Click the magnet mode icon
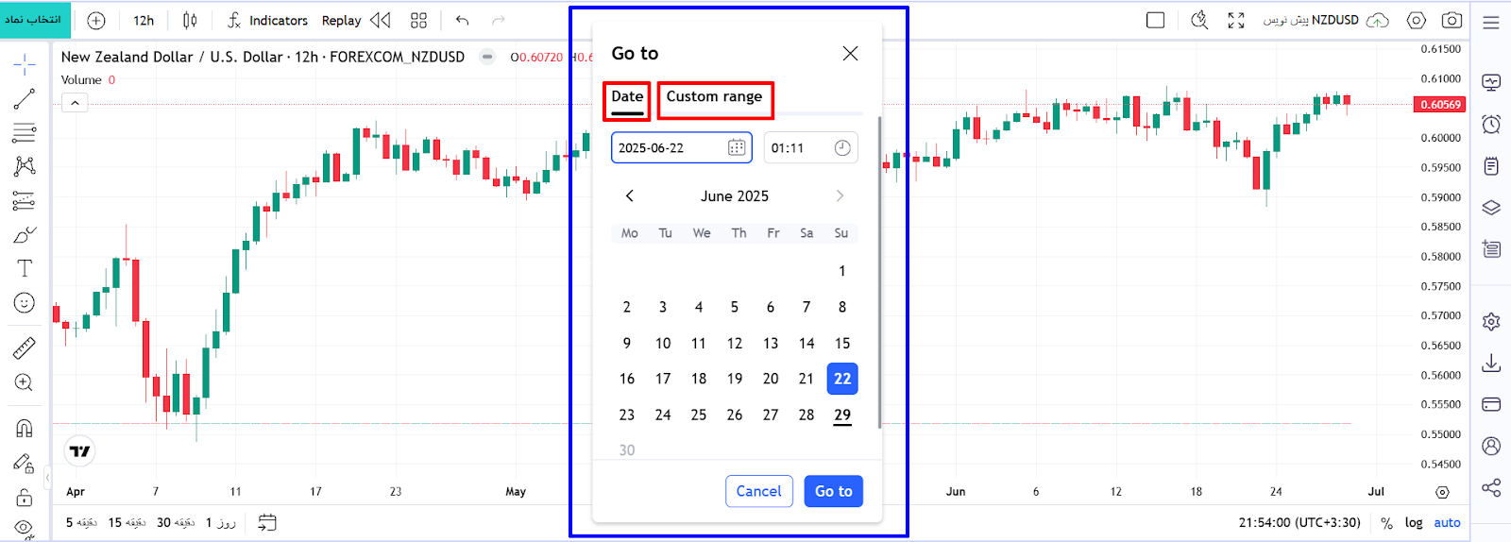Viewport: 1511px width, 542px height. tap(25, 428)
